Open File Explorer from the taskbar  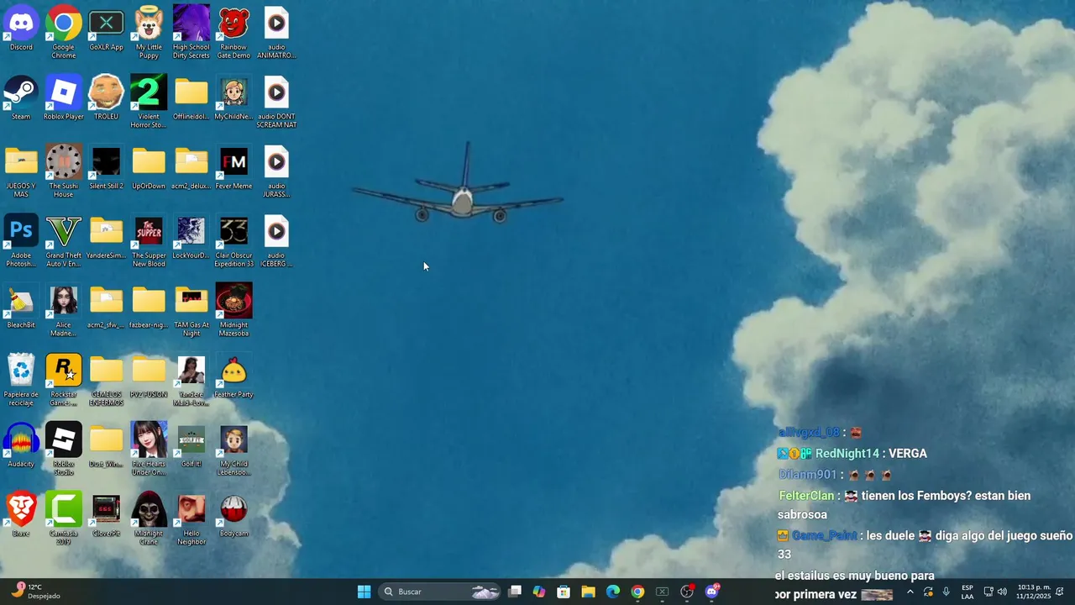click(588, 592)
